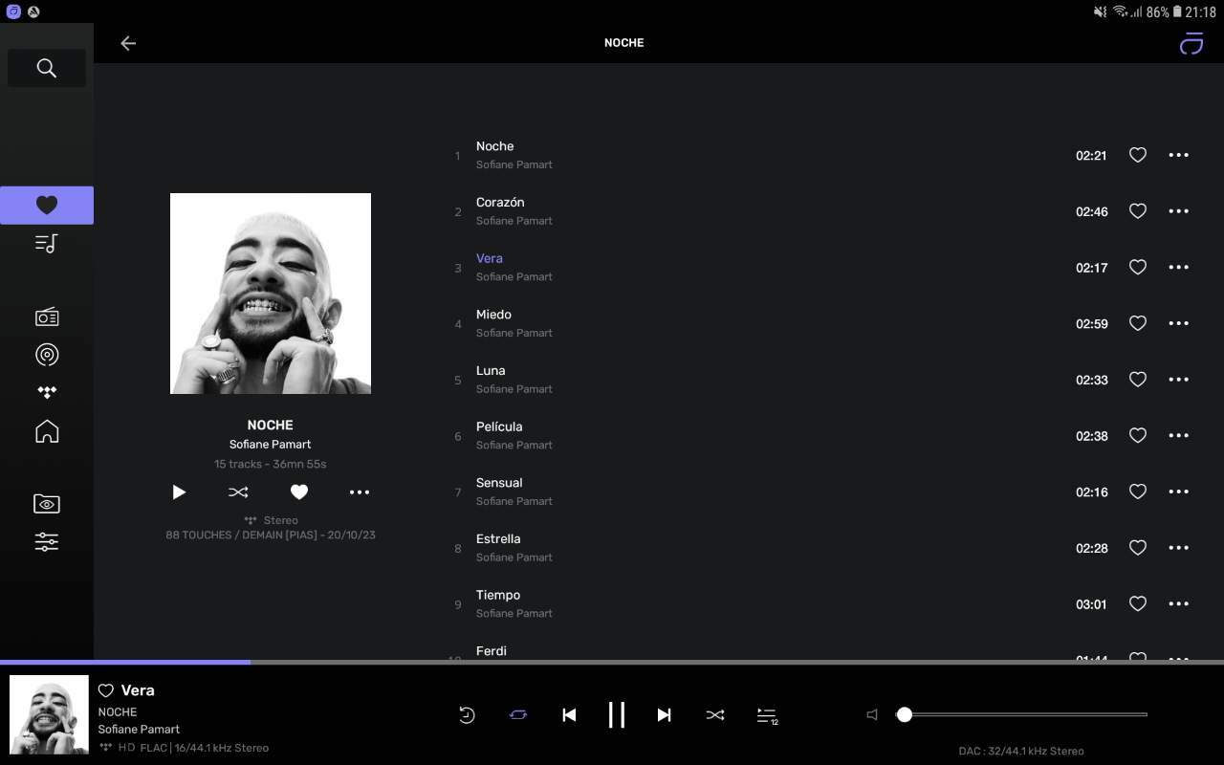1224x765 pixels.
Task: Open the podcasts icon in sidebar
Action: (46, 355)
